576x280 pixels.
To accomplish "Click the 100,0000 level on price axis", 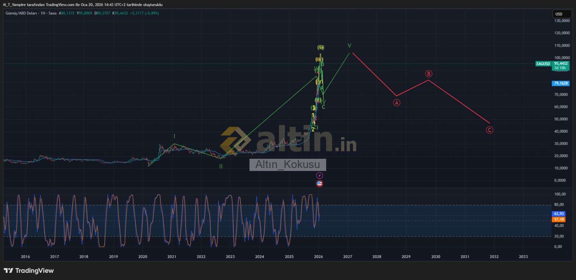I will click(x=562, y=58).
